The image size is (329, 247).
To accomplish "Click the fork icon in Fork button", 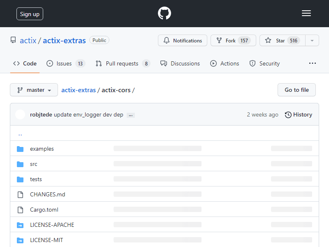I will (x=219, y=40).
